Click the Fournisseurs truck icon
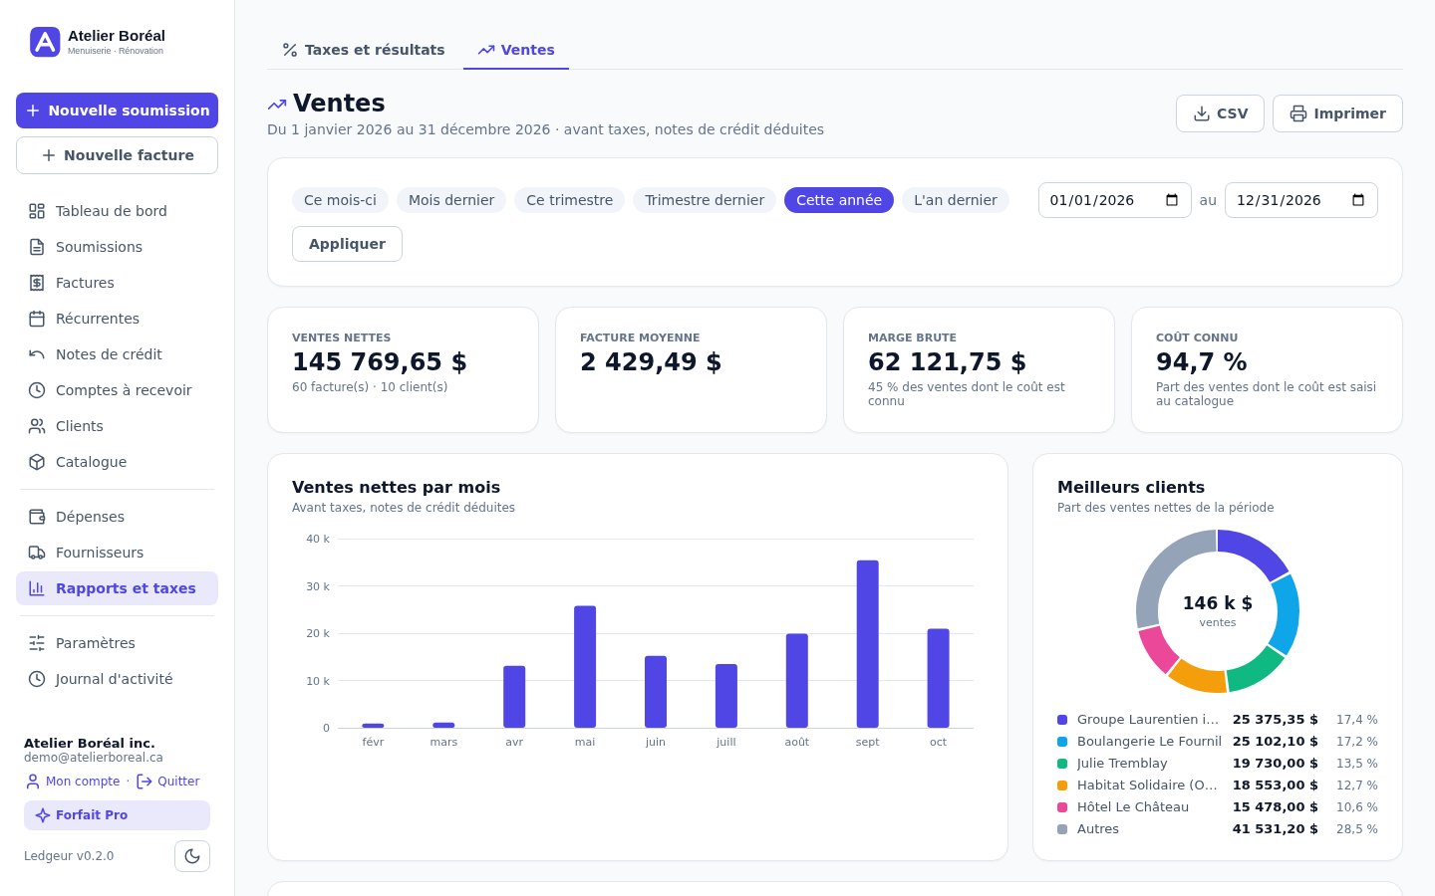 pos(37,553)
